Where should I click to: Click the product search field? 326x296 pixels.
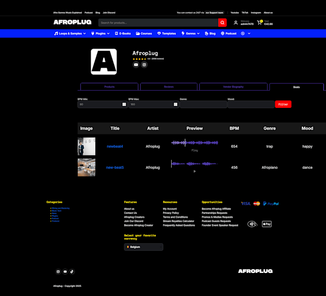[x=158, y=23]
